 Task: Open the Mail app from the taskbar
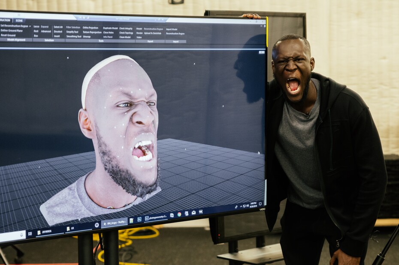(193, 213)
